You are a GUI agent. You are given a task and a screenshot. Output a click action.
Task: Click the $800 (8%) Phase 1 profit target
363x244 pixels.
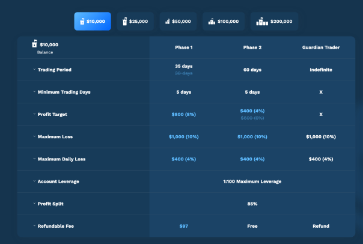point(183,114)
